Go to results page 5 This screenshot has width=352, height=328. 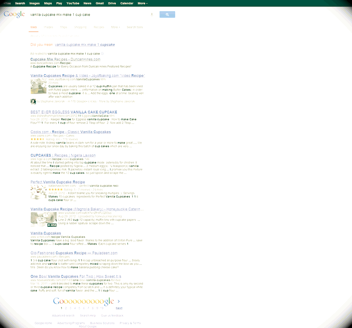point(79,308)
